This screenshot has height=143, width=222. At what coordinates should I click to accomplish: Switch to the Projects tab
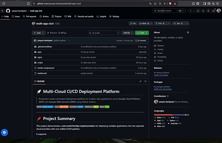pyautogui.click(x=56, y=16)
